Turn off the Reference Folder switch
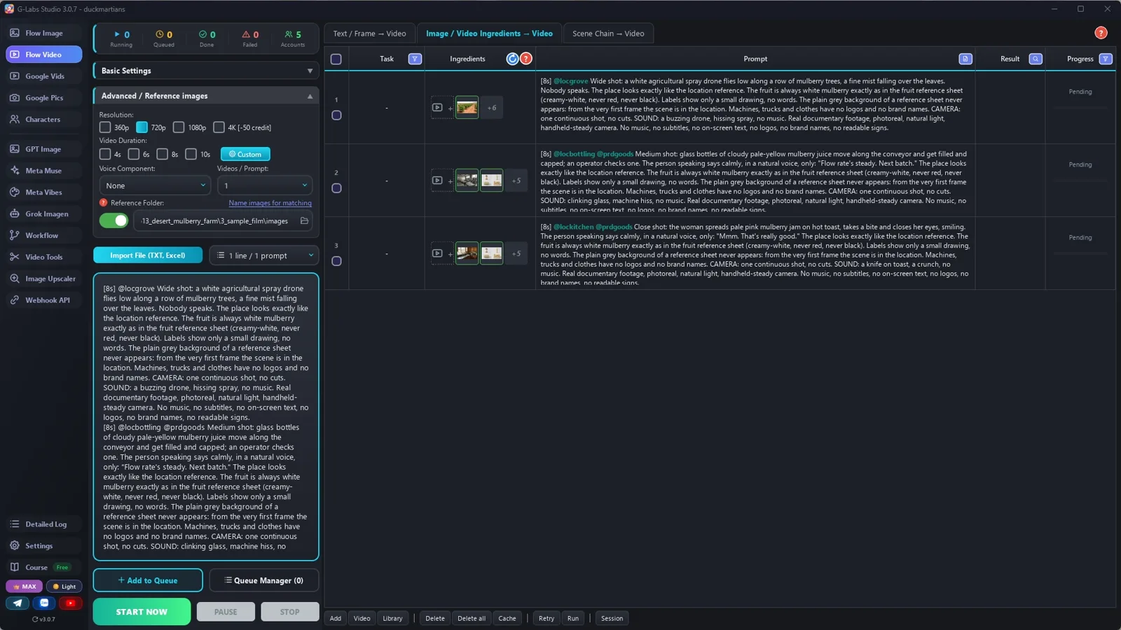Image resolution: width=1121 pixels, height=630 pixels. [x=114, y=220]
